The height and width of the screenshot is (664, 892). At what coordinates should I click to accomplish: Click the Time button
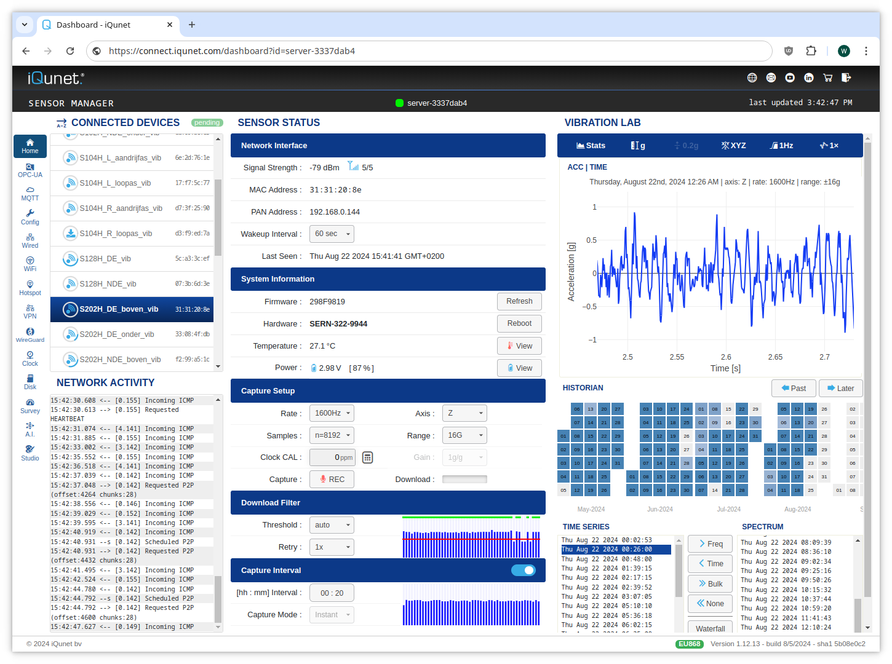coord(710,564)
